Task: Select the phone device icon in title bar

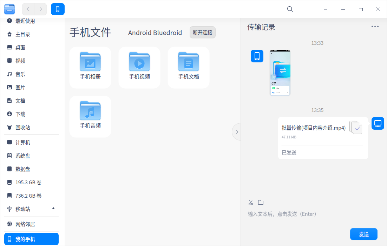Action: 58,9
